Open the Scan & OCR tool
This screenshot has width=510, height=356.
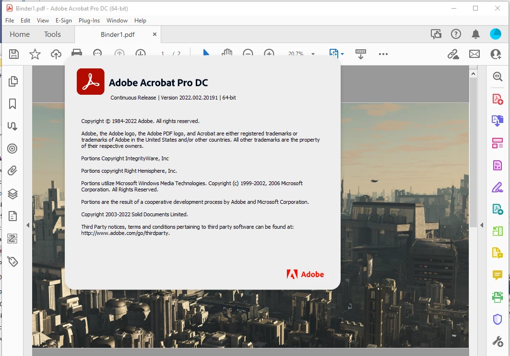click(498, 297)
